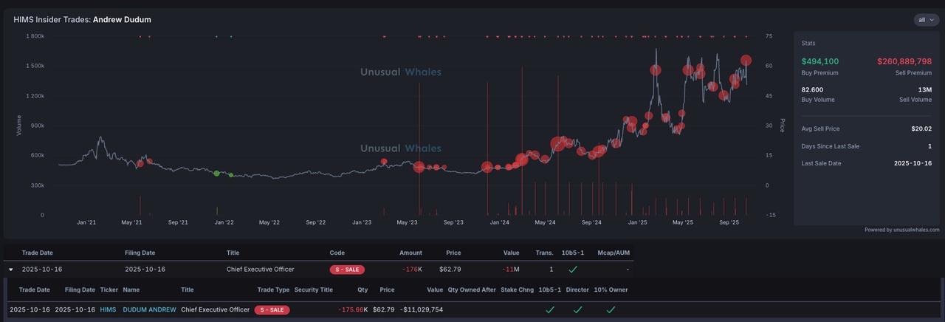Collapse the 2025-10-16 trade row
Image resolution: width=945 pixels, height=322 pixels.
pos(11,270)
